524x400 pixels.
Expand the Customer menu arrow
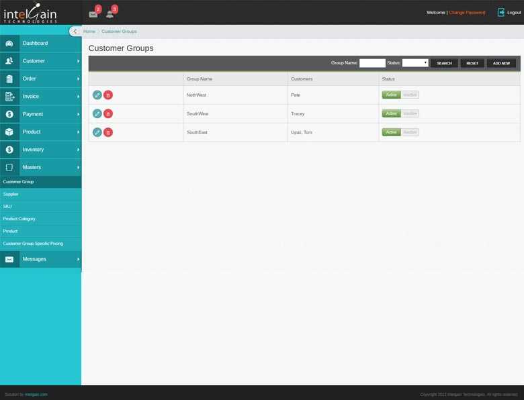pyautogui.click(x=78, y=61)
